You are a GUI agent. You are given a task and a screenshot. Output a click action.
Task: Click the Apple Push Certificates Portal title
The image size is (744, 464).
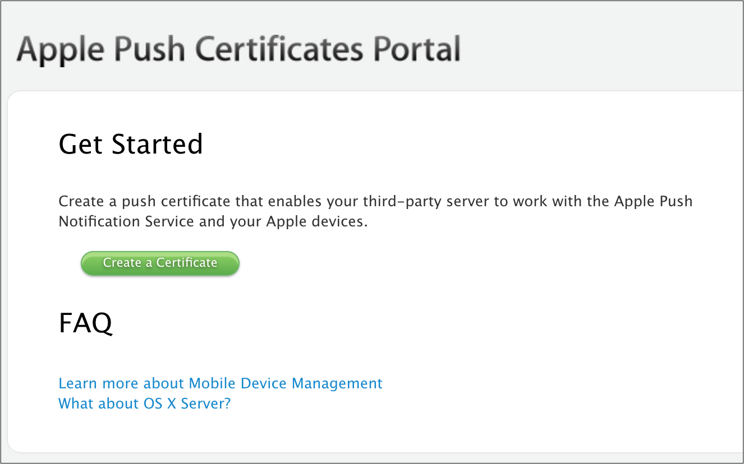(x=238, y=49)
